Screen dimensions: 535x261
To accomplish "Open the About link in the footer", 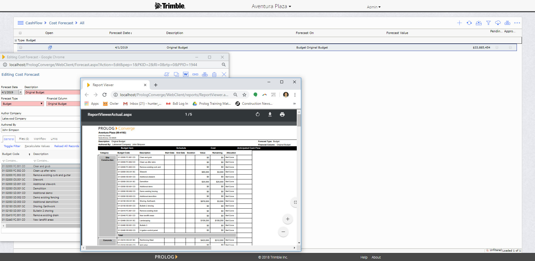I will (x=376, y=257).
